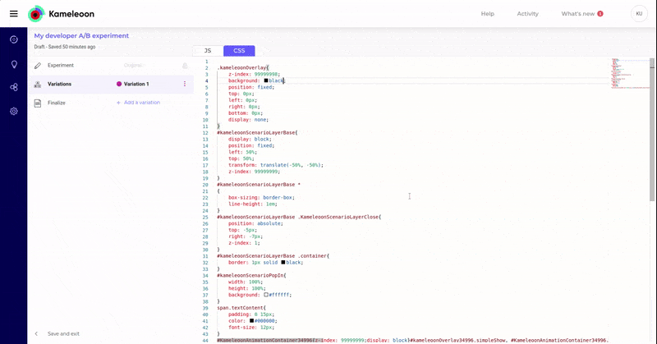The image size is (657, 344).
Task: Open the dashboard icon in left sidebar
Action: 13,39
